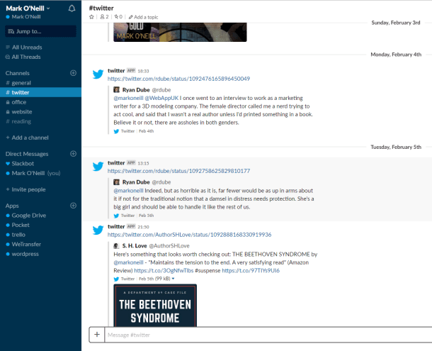Viewport: 432px width, 351px height.
Task: Open the Mark O'Neill Gold book image
Action: [x=180, y=33]
